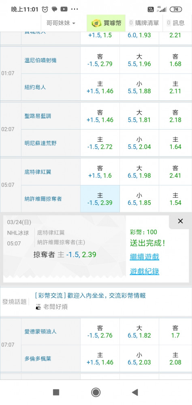
Task: Open the 訊息 messages tab
Action: [176, 23]
